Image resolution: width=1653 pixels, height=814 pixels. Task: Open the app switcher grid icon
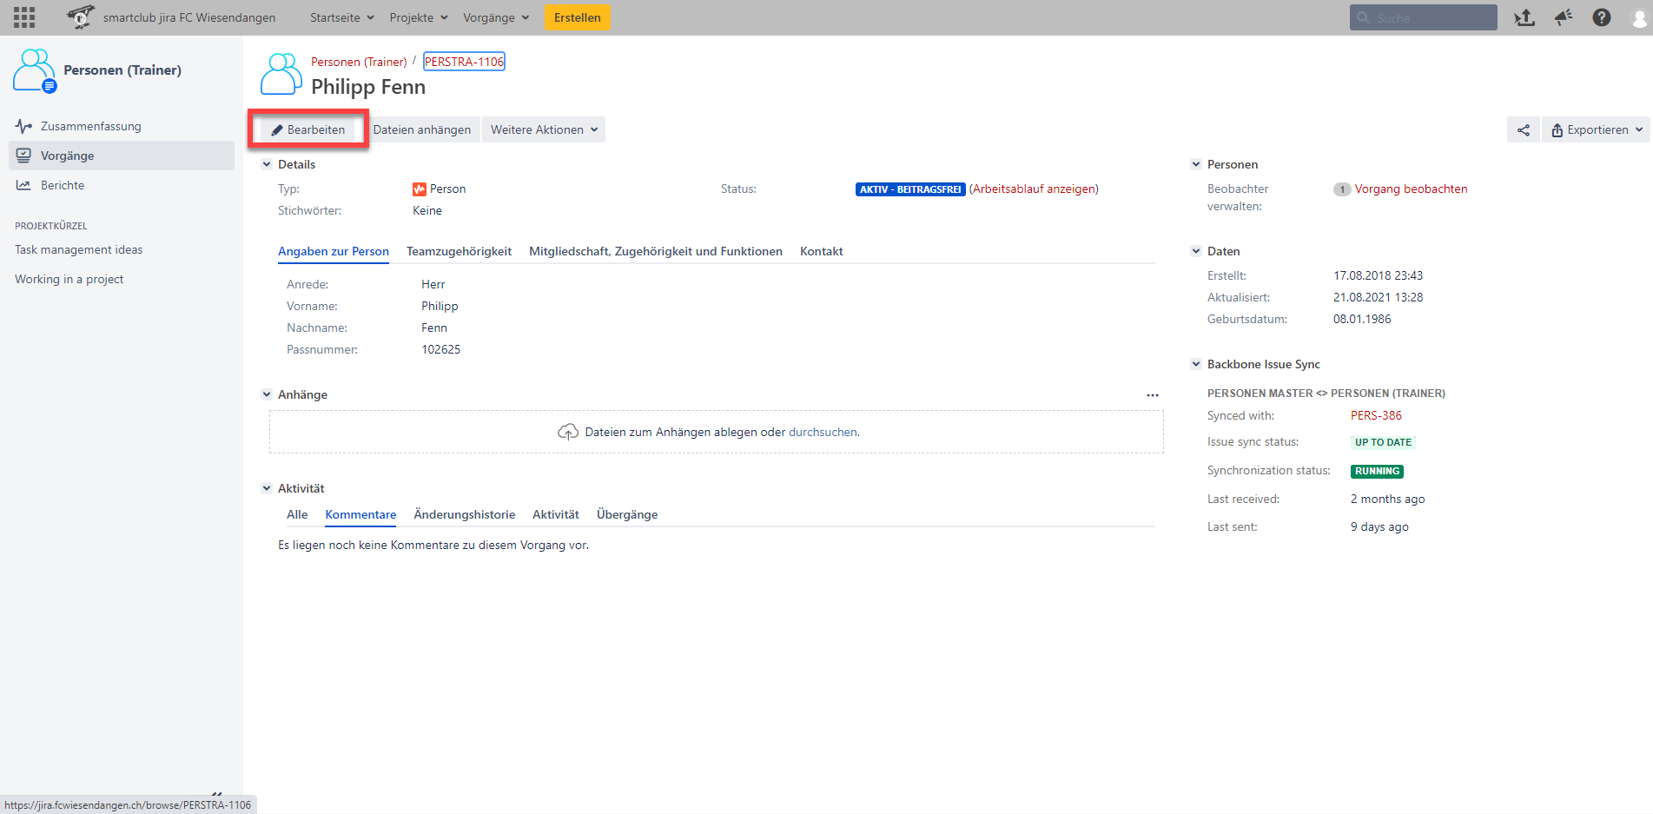(24, 17)
